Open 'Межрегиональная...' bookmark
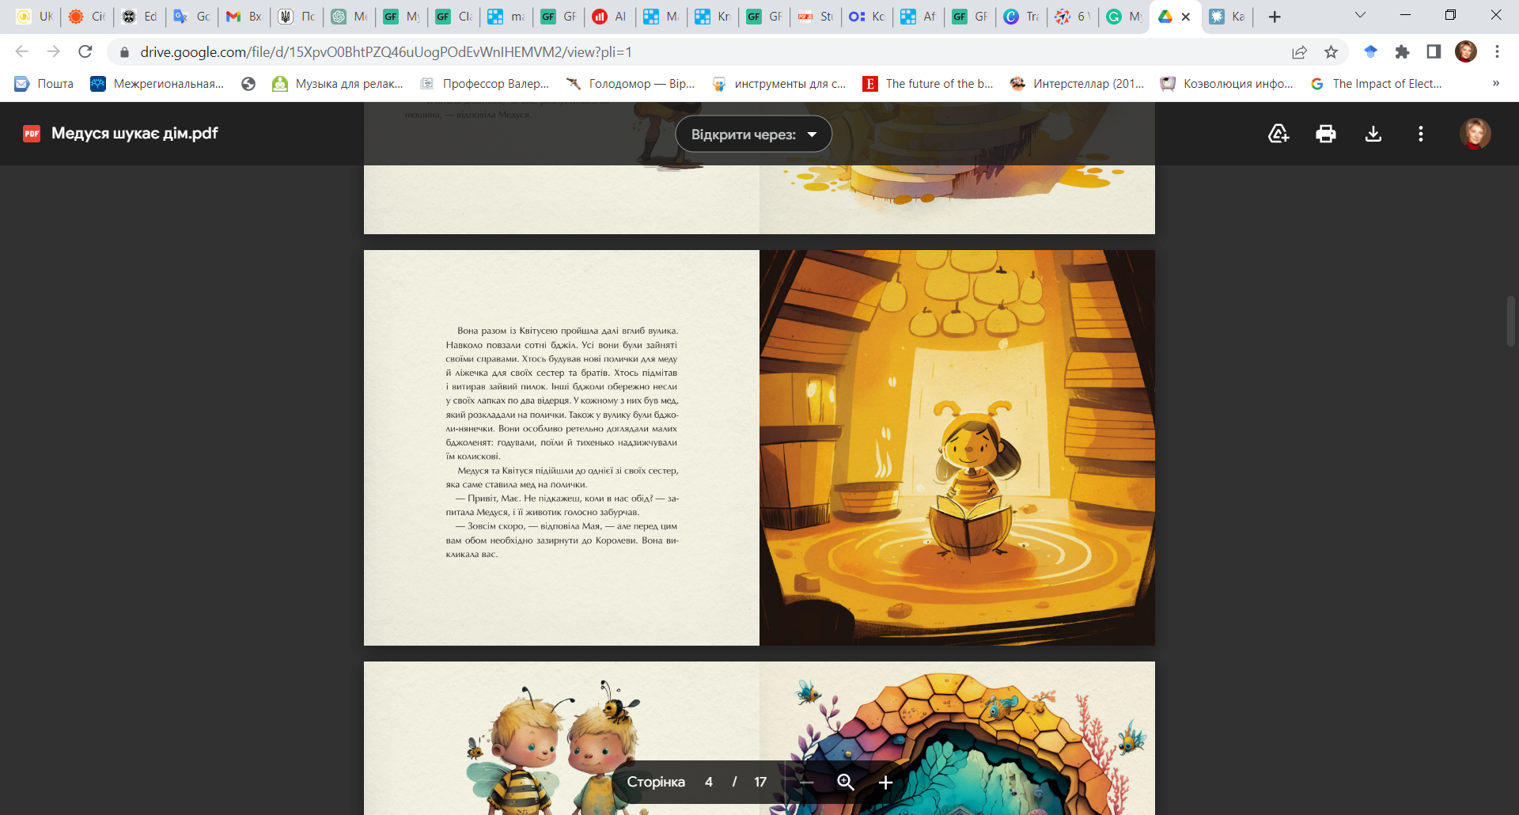Viewport: 1519px width, 815px height. [x=157, y=84]
